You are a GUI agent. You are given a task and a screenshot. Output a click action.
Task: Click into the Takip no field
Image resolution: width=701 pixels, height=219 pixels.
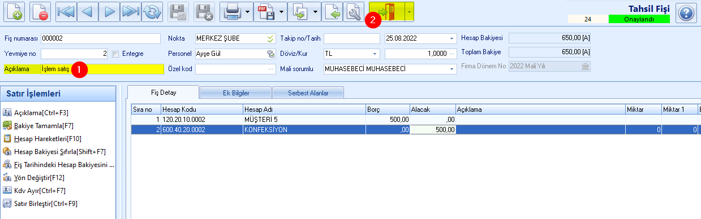coord(352,38)
